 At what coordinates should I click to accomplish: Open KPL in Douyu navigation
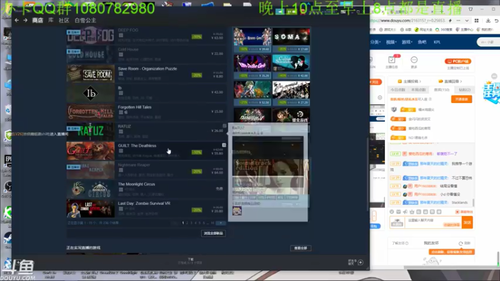[437, 42]
